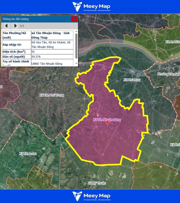This screenshot has height=203, width=180.
Task: Select Phường Tân Ngãi label on map
Action: pyautogui.click(x=168, y=74)
